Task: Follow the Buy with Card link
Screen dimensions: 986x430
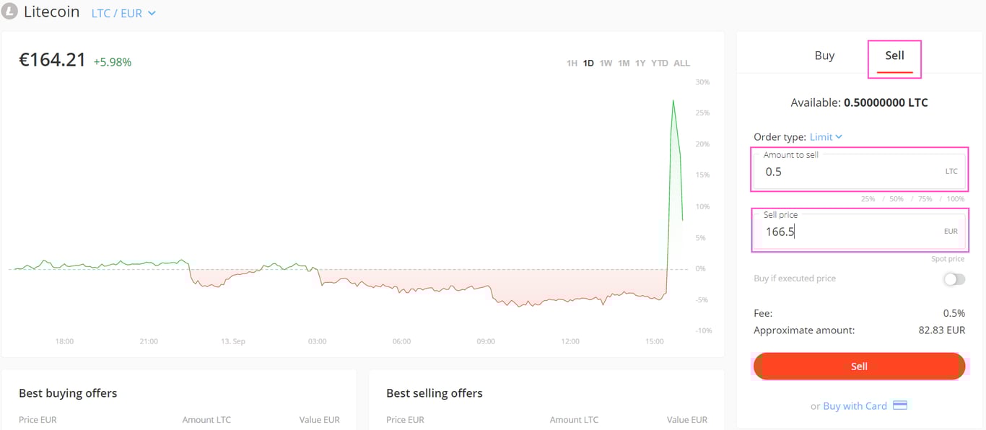Action: [855, 406]
